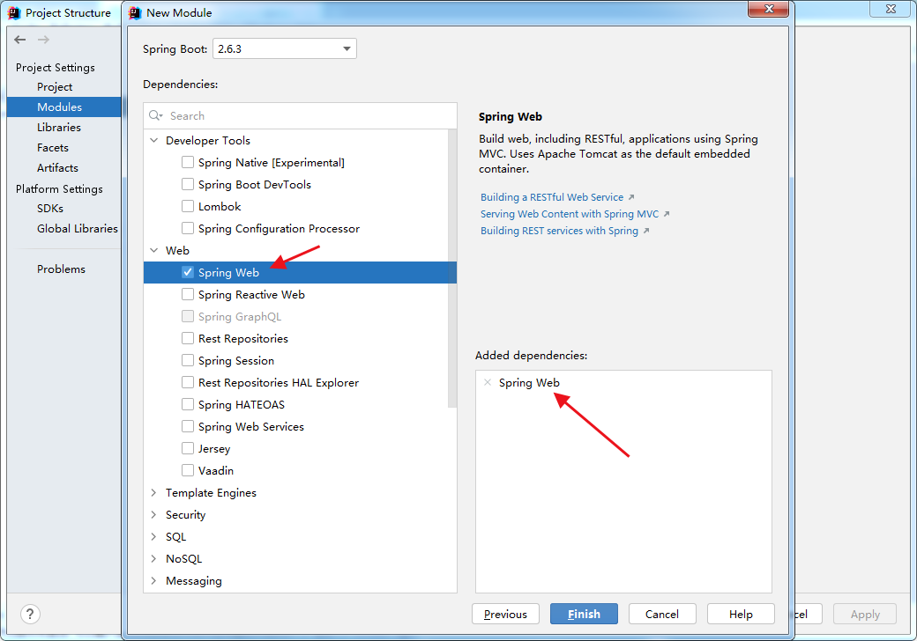The height and width of the screenshot is (641, 917).
Task: Click the Spring GraphQL disabled entry
Action: (239, 316)
